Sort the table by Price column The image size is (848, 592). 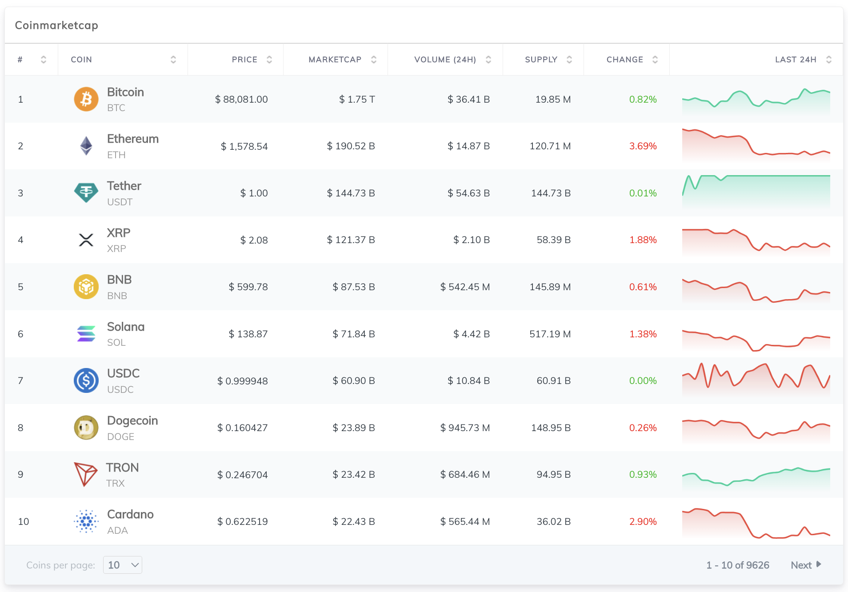click(x=244, y=60)
